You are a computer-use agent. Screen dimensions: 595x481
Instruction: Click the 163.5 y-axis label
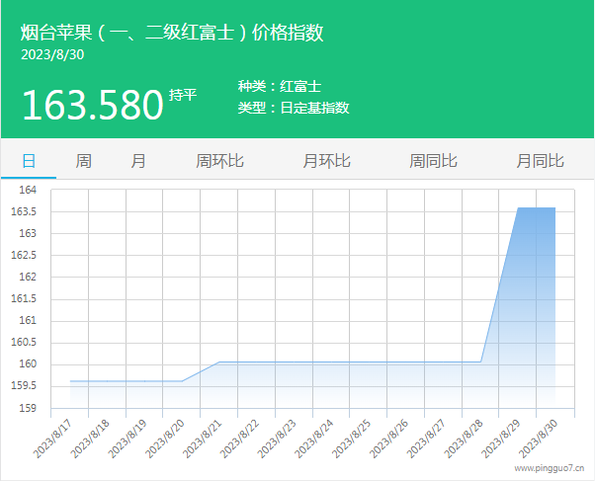click(x=23, y=211)
